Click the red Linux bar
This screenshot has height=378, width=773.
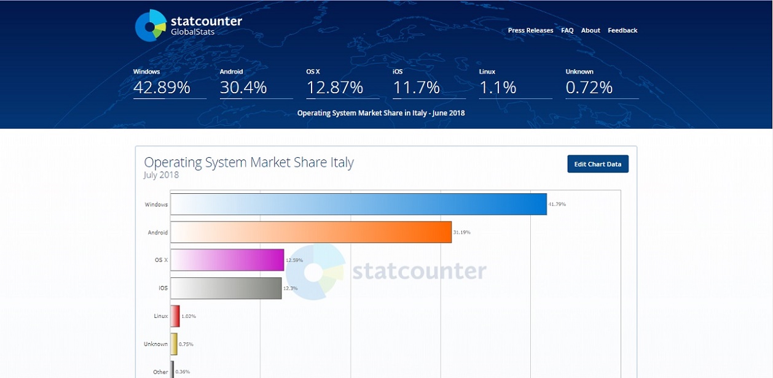(x=175, y=316)
